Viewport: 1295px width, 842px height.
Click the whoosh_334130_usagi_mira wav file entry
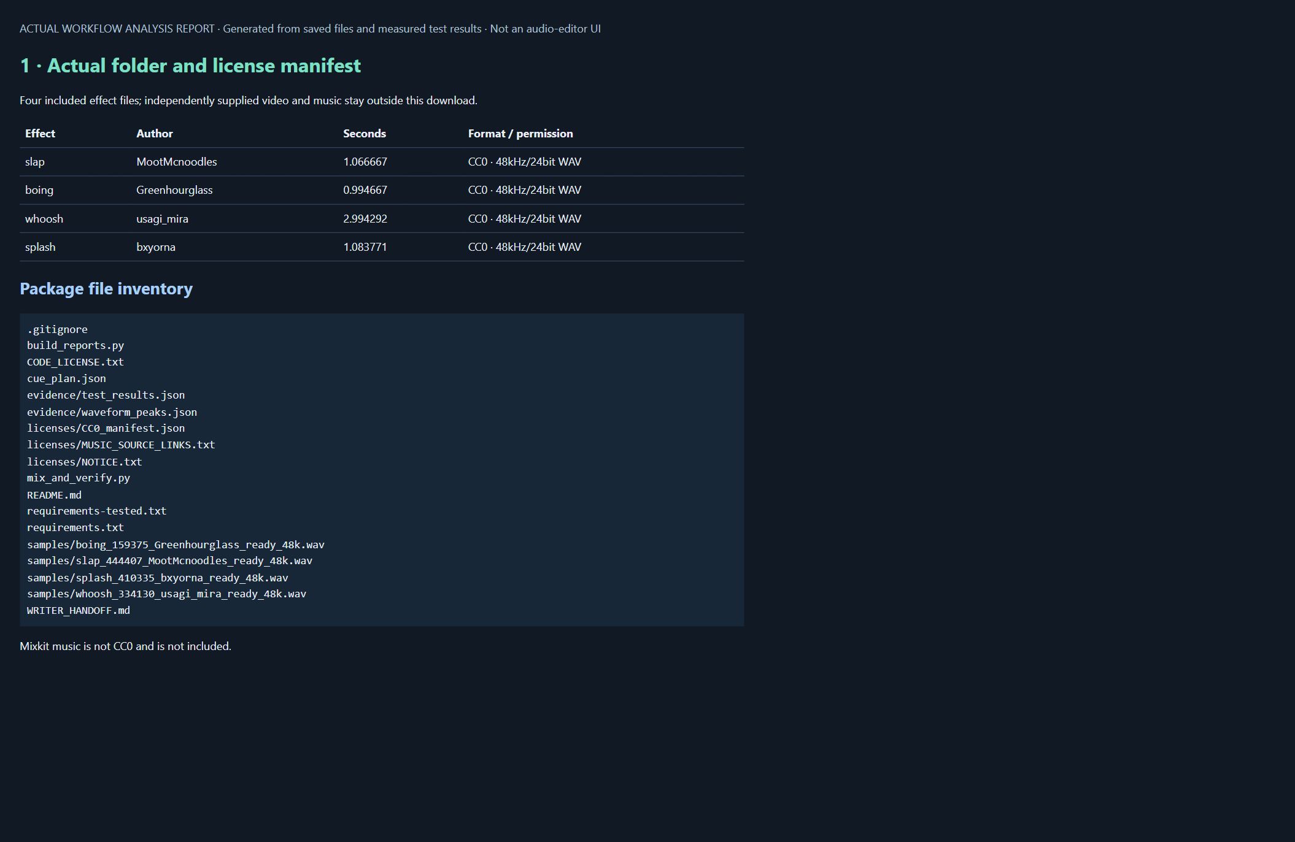tap(167, 594)
